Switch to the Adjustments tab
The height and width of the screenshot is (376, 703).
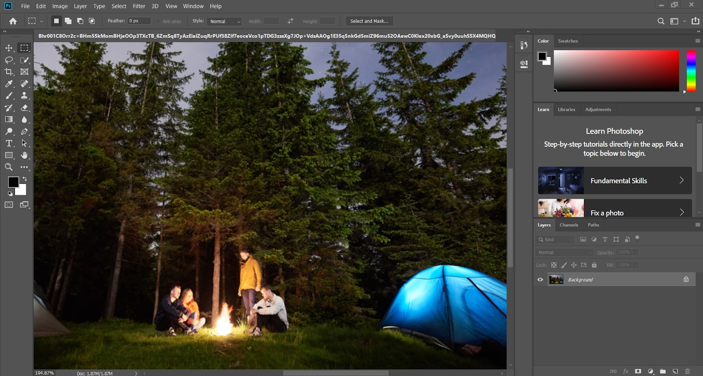click(598, 110)
